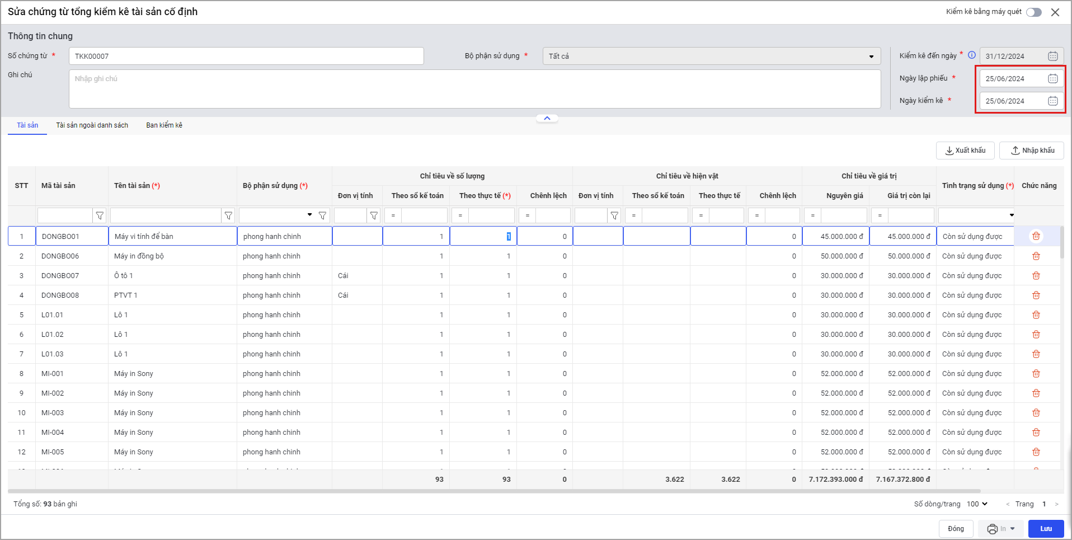1072x540 pixels.
Task: Toggle Kiểm kê bằng máy quét switch
Action: (1033, 12)
